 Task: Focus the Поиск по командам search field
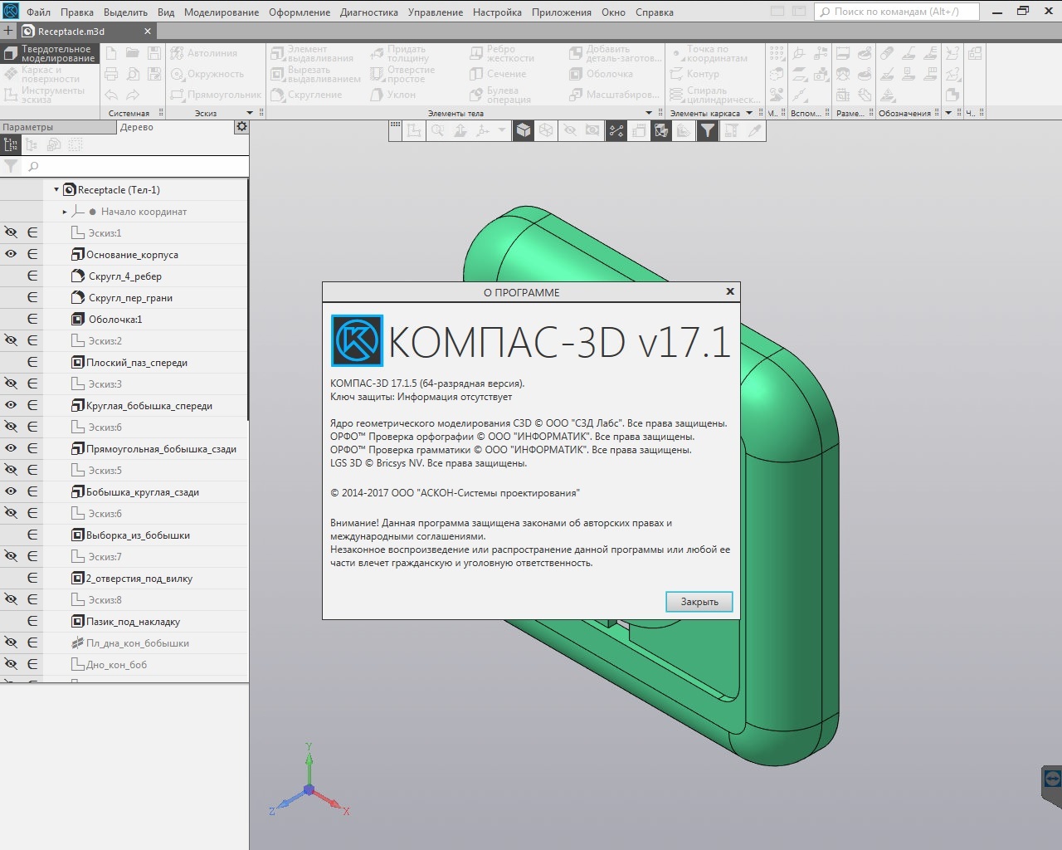pyautogui.click(x=898, y=12)
